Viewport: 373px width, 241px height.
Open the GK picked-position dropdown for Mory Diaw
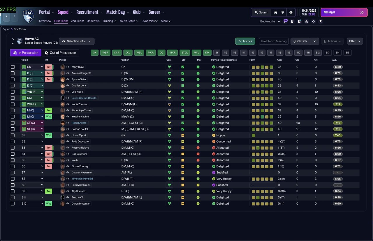pos(32,67)
